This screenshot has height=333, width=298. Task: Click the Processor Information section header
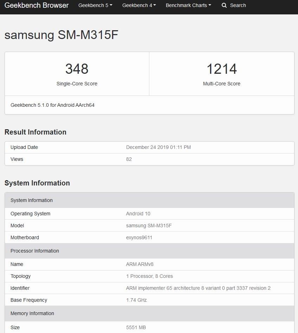click(35, 251)
